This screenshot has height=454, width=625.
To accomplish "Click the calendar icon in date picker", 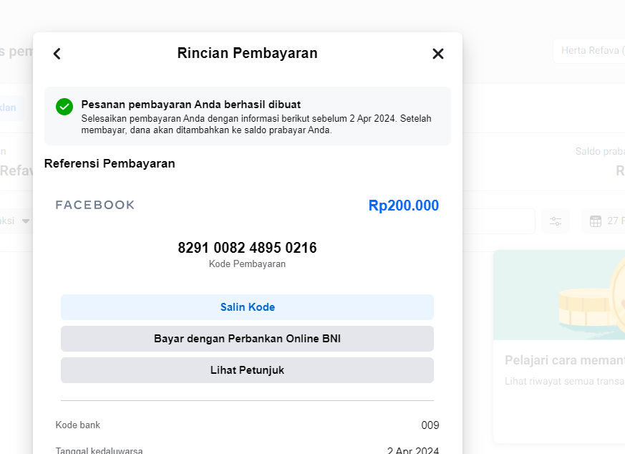I will pos(596,221).
